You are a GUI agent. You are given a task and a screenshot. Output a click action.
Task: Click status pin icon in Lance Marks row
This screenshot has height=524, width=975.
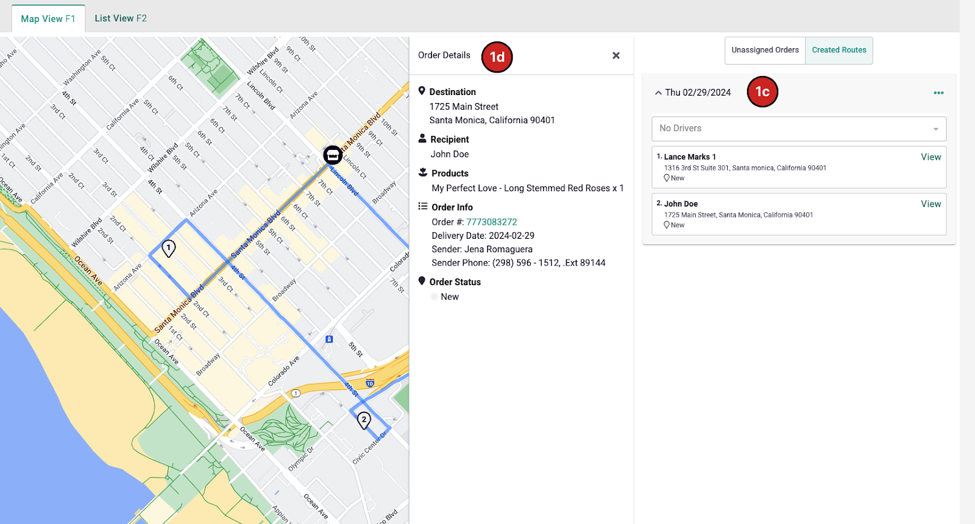[x=667, y=178]
